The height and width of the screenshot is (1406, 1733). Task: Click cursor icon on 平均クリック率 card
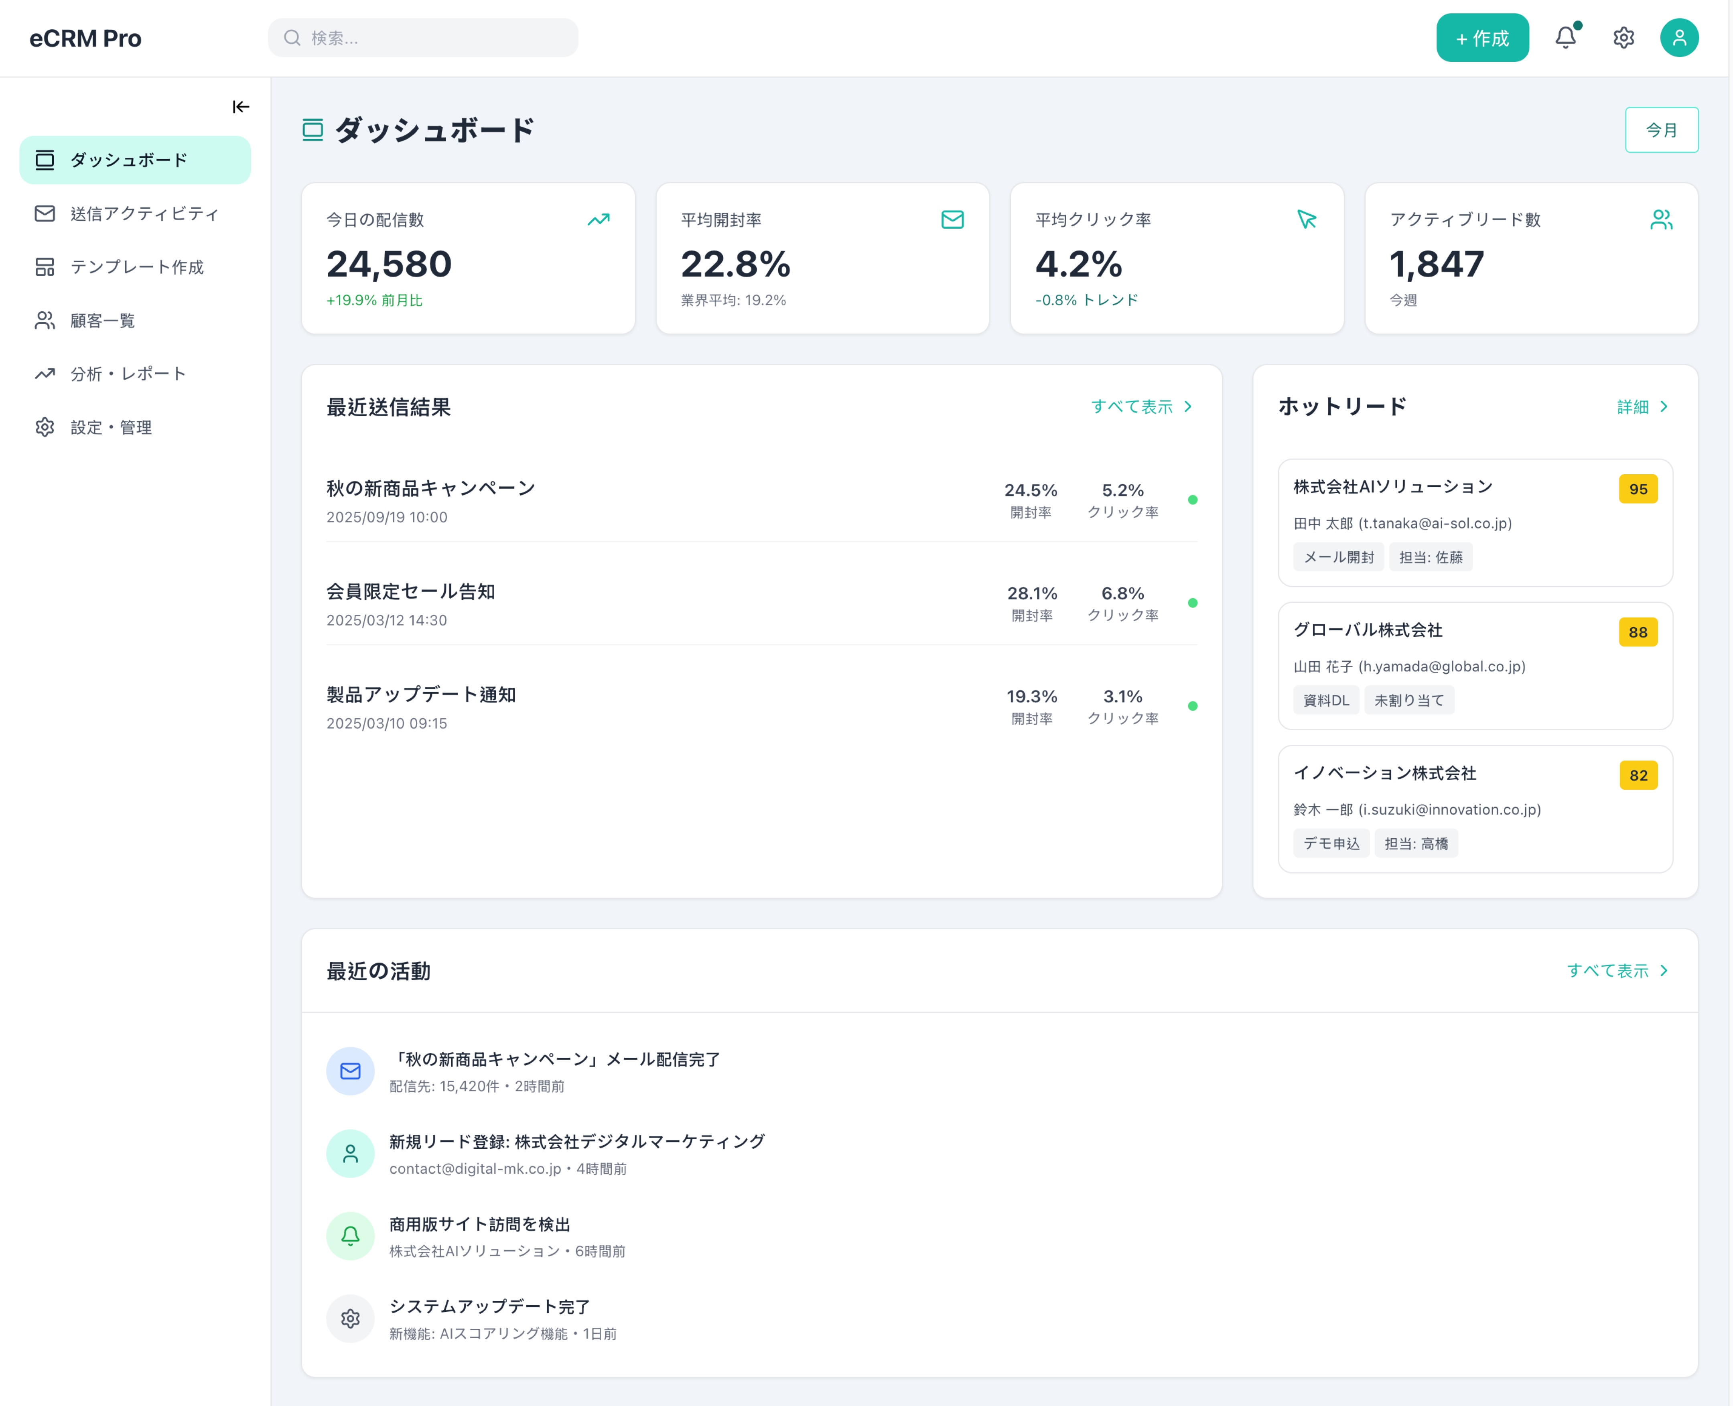(x=1306, y=219)
